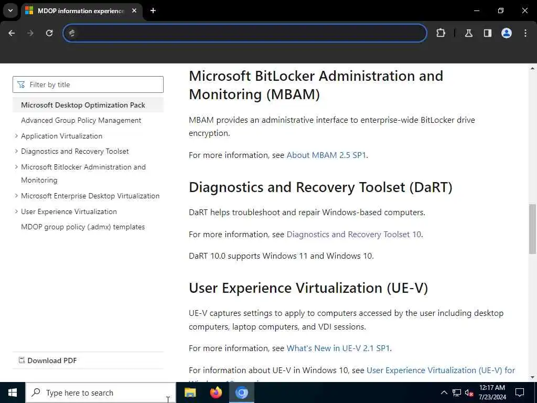Click the muted volume tray icon
The height and width of the screenshot is (403, 537).
click(x=469, y=393)
